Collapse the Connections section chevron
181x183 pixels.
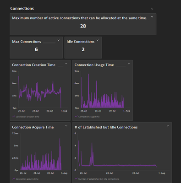(x=152, y=9)
